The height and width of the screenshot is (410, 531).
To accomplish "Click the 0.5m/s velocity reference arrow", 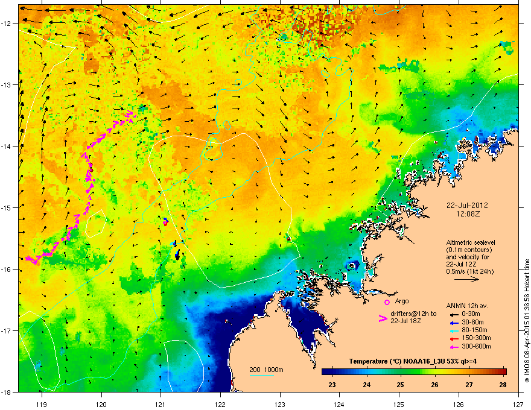I will 466,279.
